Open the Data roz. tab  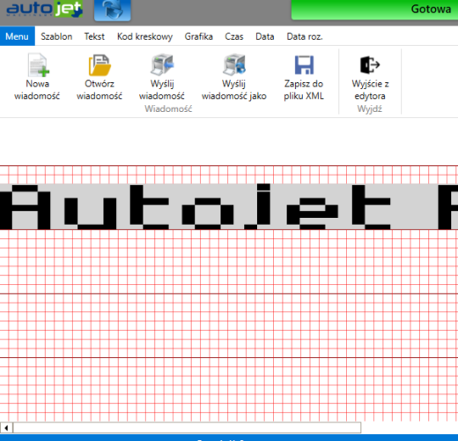pos(305,36)
